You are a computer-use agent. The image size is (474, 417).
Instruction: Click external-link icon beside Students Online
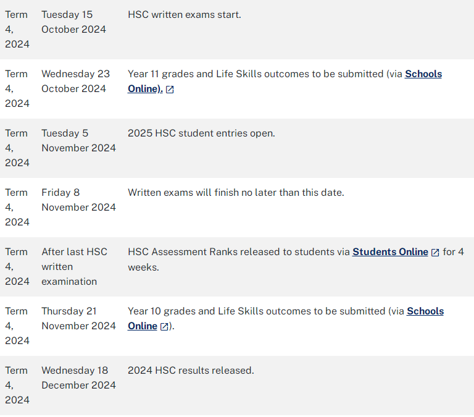point(435,253)
